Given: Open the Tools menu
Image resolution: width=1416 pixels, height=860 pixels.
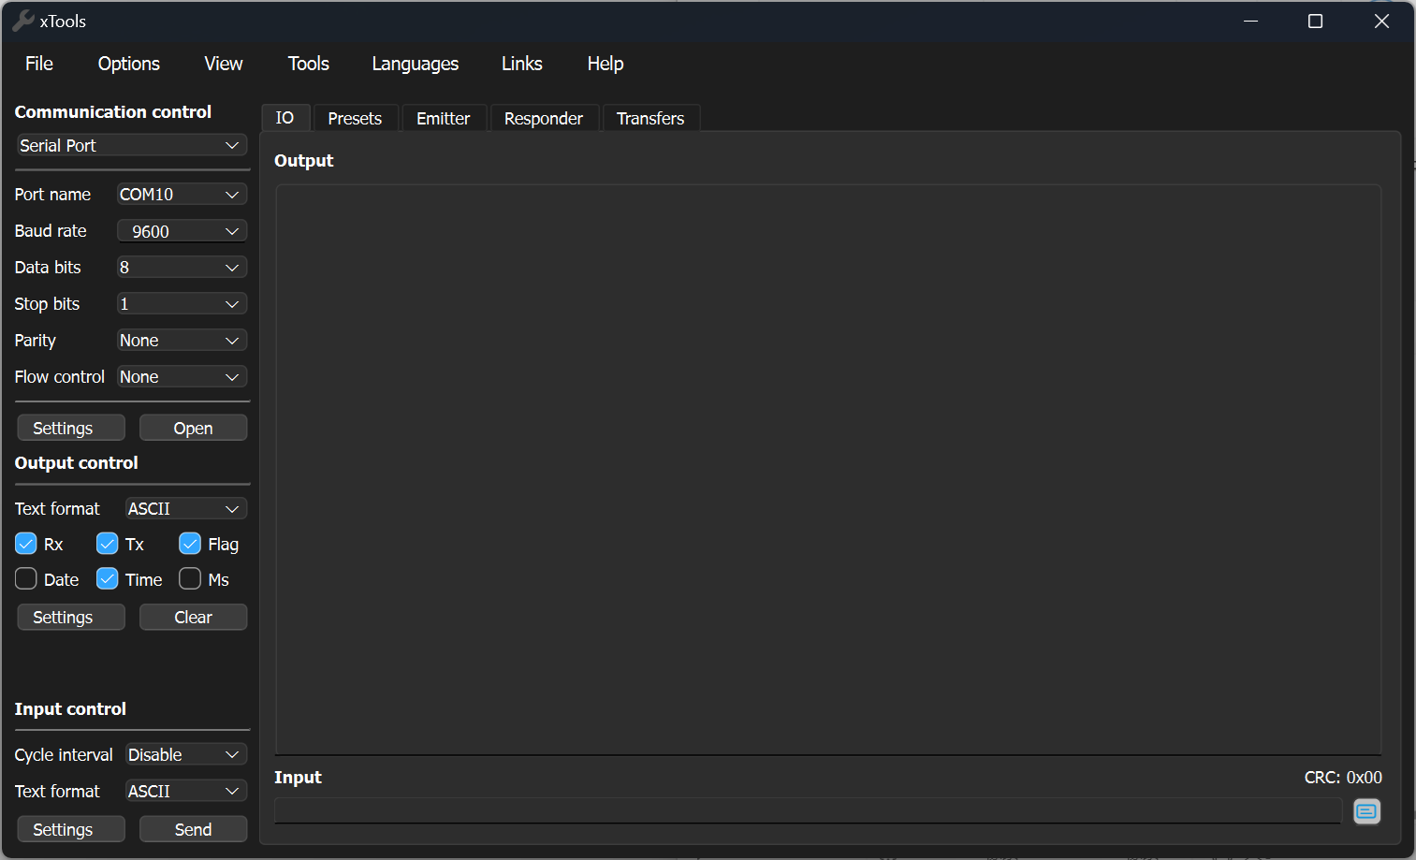Looking at the screenshot, I should 308,64.
